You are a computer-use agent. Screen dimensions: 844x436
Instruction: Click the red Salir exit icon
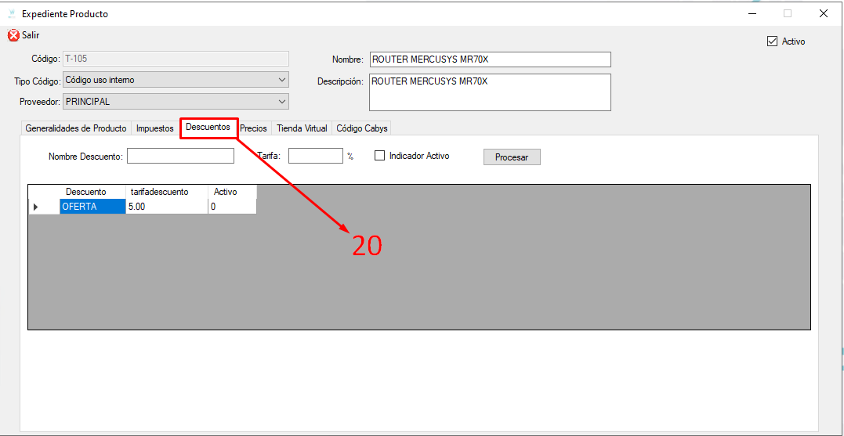point(13,35)
